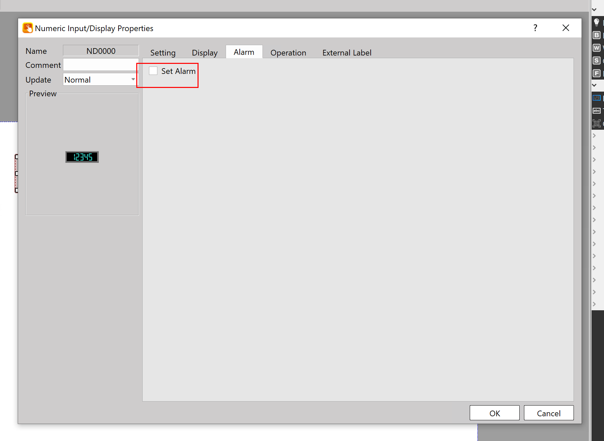Open the Operation tab
Viewport: 604px width, 441px height.
tap(288, 53)
